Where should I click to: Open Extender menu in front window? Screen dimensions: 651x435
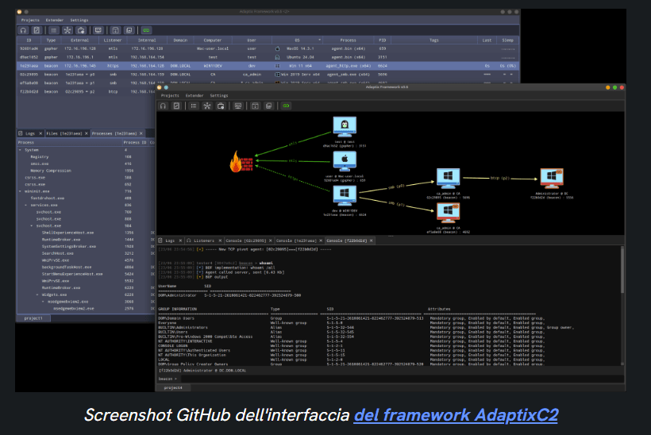(x=195, y=95)
